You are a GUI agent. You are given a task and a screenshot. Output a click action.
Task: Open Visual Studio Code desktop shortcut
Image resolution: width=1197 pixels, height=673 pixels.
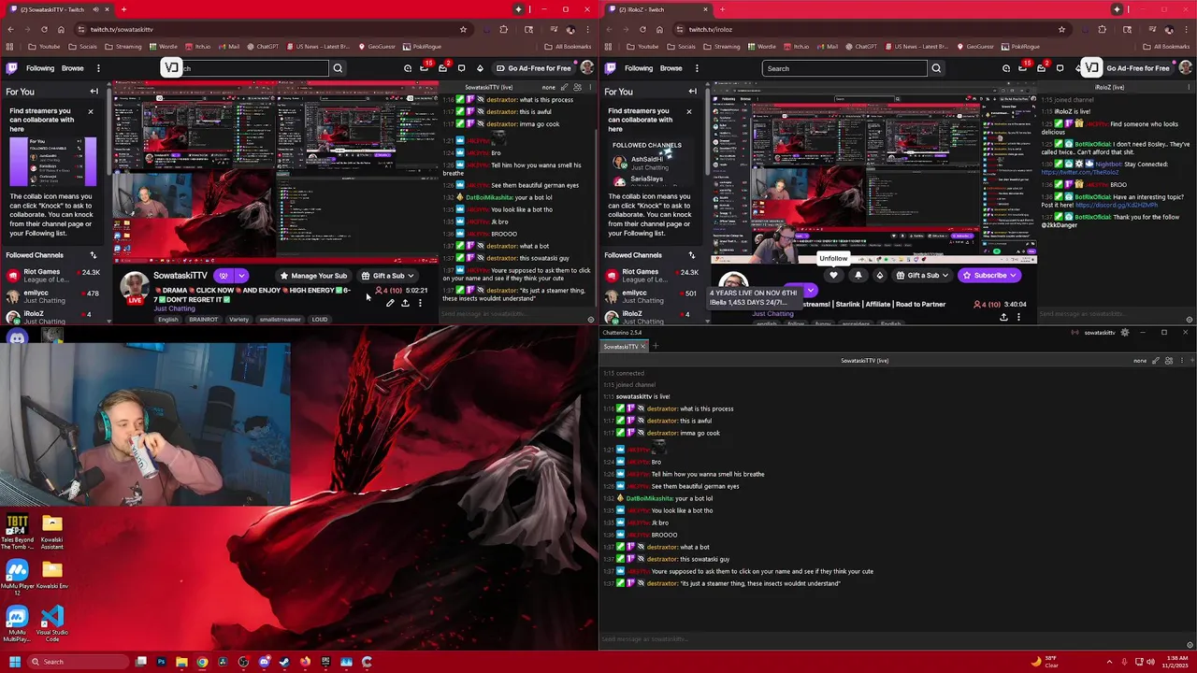point(52,623)
